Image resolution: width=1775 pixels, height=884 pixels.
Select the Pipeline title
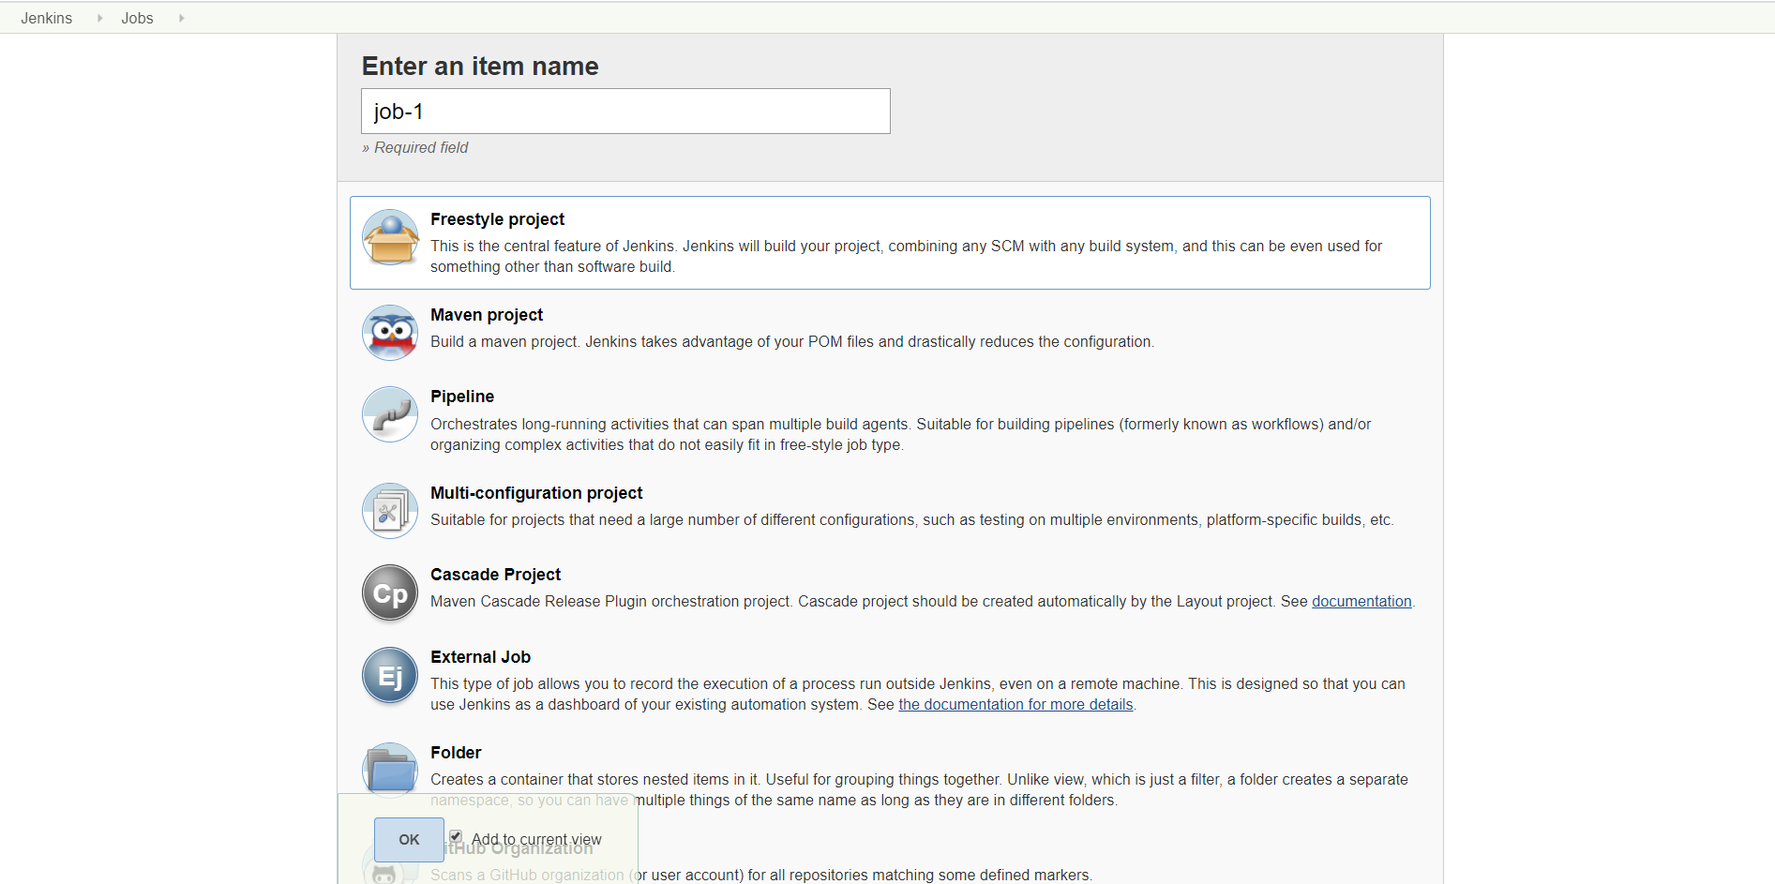(x=462, y=397)
